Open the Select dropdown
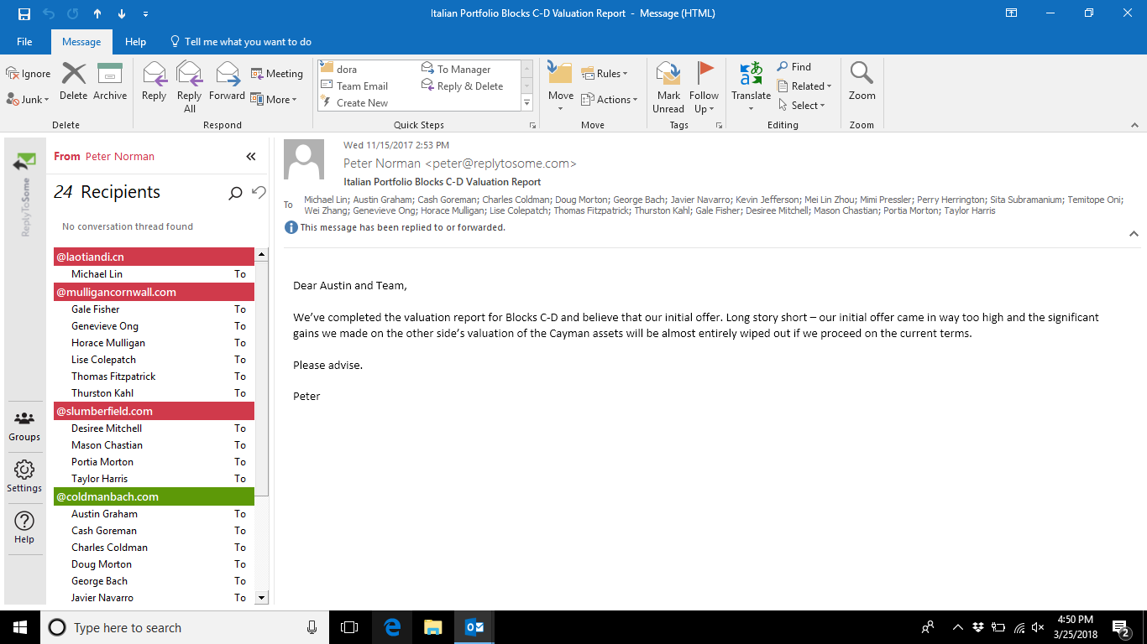Image resolution: width=1147 pixels, height=644 pixels. click(802, 105)
